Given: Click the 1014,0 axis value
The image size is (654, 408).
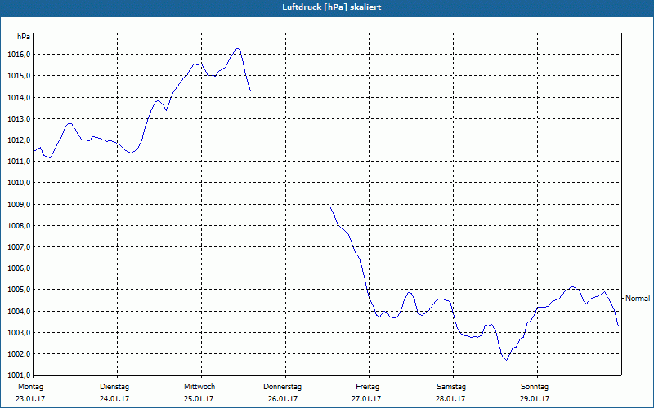Looking at the screenshot, I should point(19,97).
